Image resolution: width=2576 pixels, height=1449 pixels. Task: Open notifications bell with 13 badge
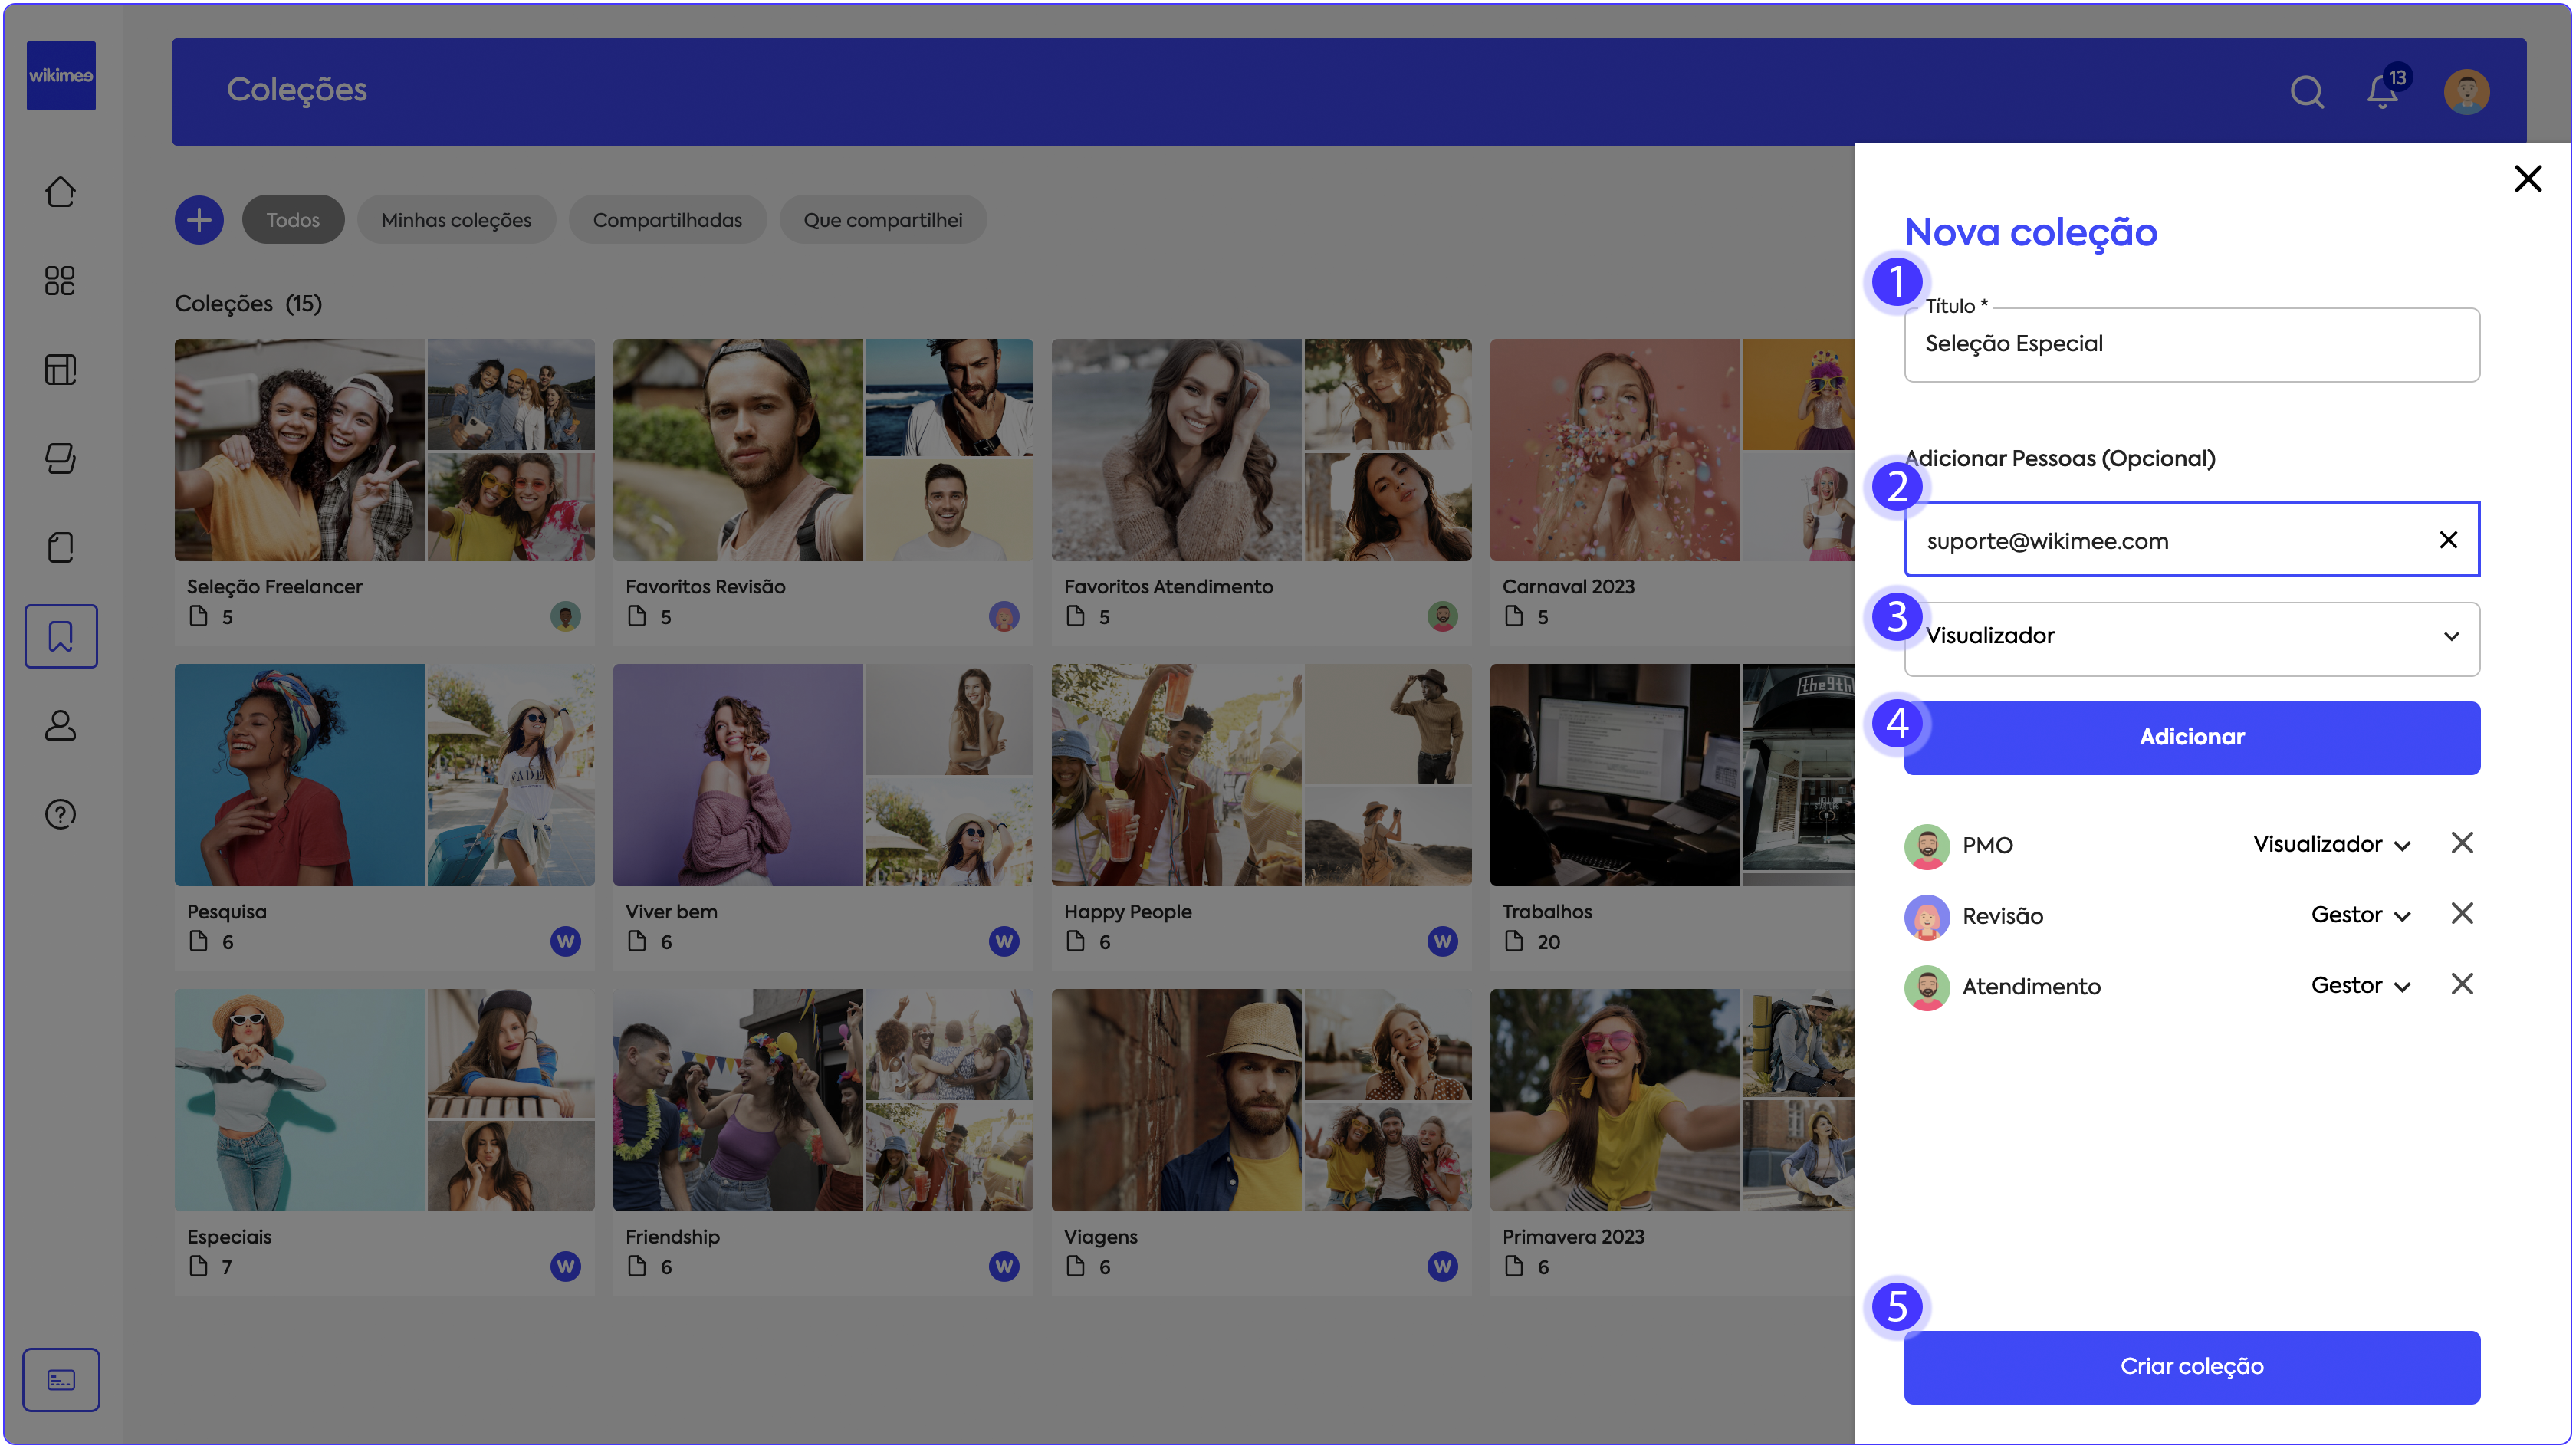[2382, 92]
